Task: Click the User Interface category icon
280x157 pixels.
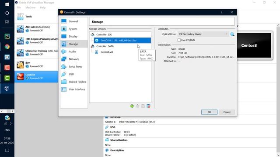Action: tap(64, 89)
